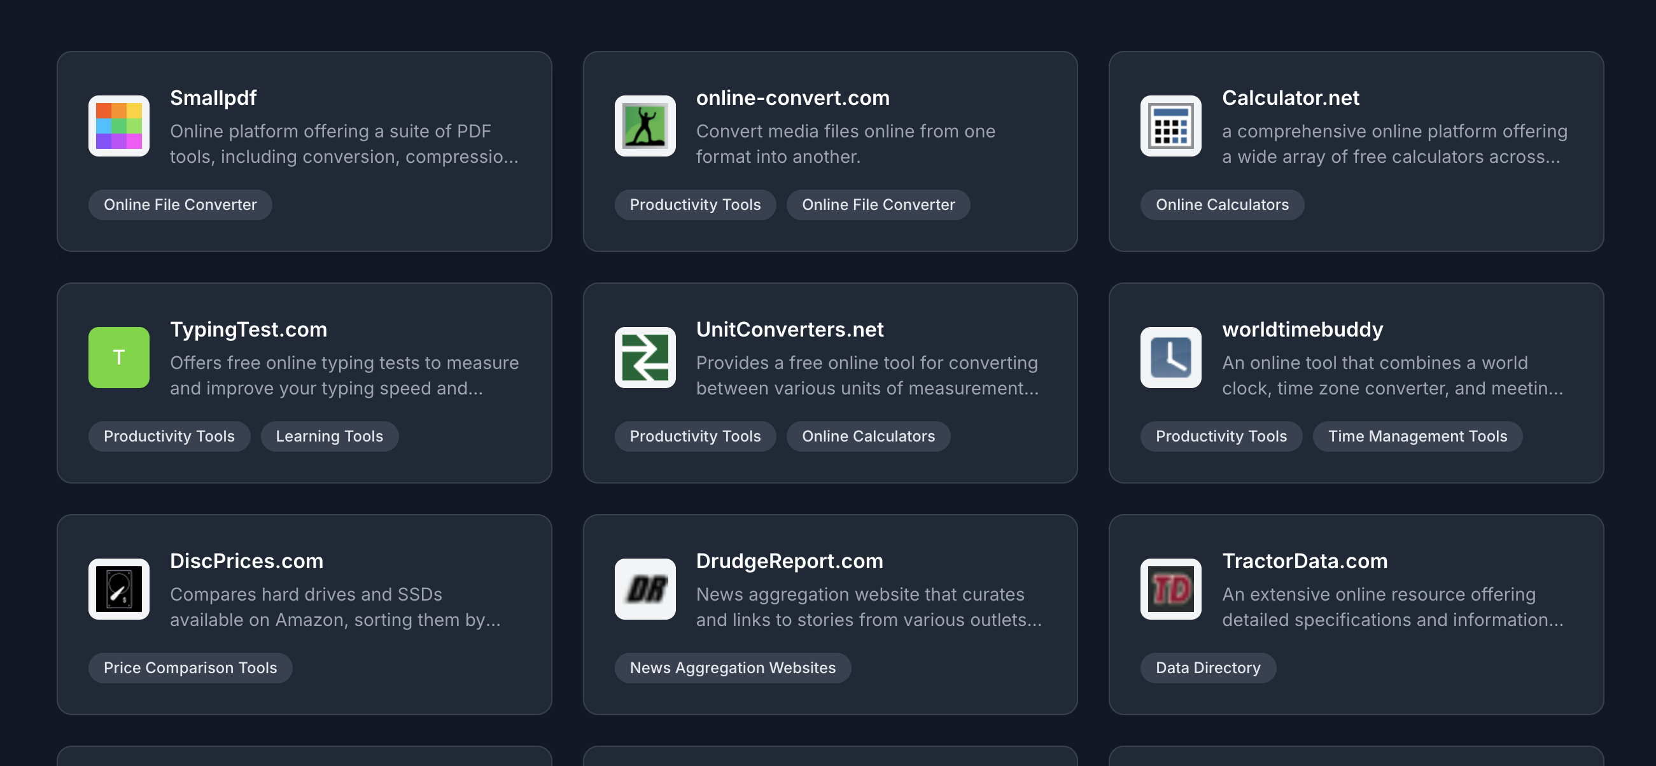The image size is (1656, 766).
Task: Click the TypingTest.com green T icon
Action: (x=119, y=358)
